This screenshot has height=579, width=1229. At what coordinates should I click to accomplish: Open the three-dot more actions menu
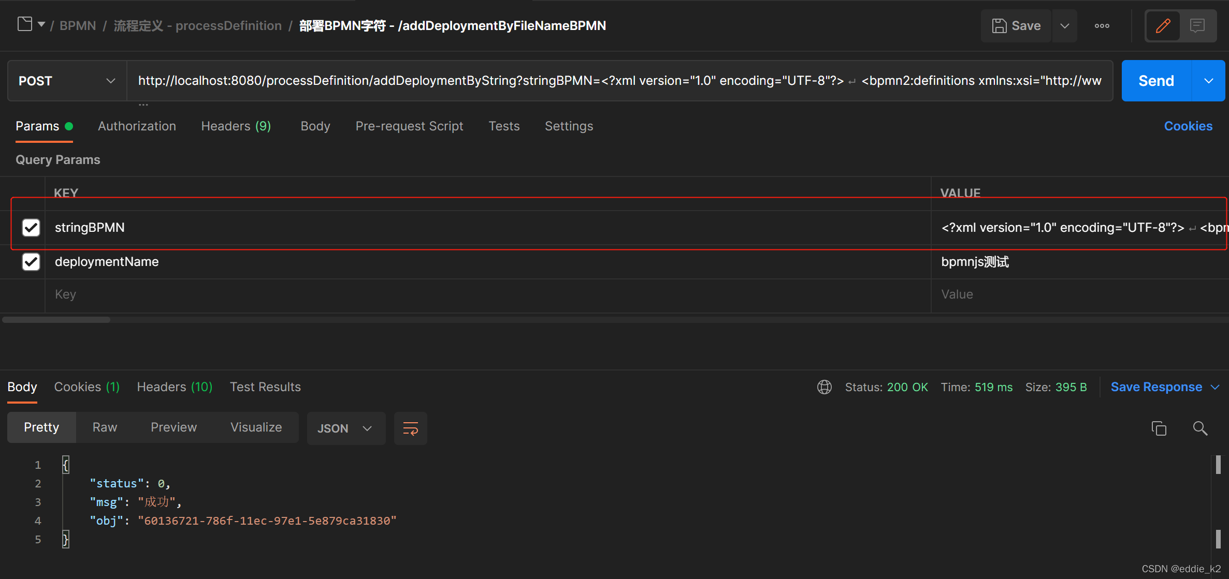tap(1102, 25)
